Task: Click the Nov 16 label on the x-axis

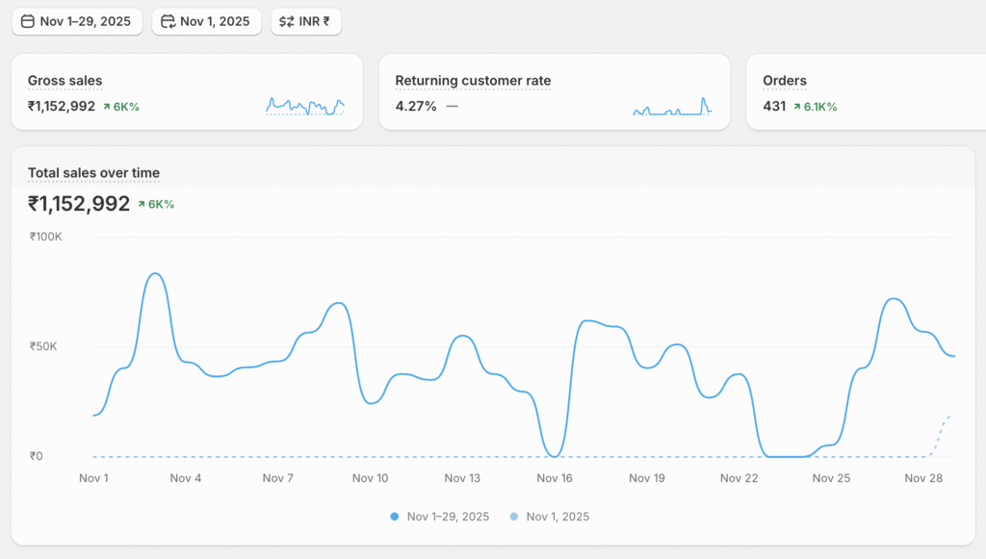Action: [x=555, y=478]
